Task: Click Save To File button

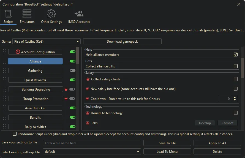Action: click(x=167, y=143)
